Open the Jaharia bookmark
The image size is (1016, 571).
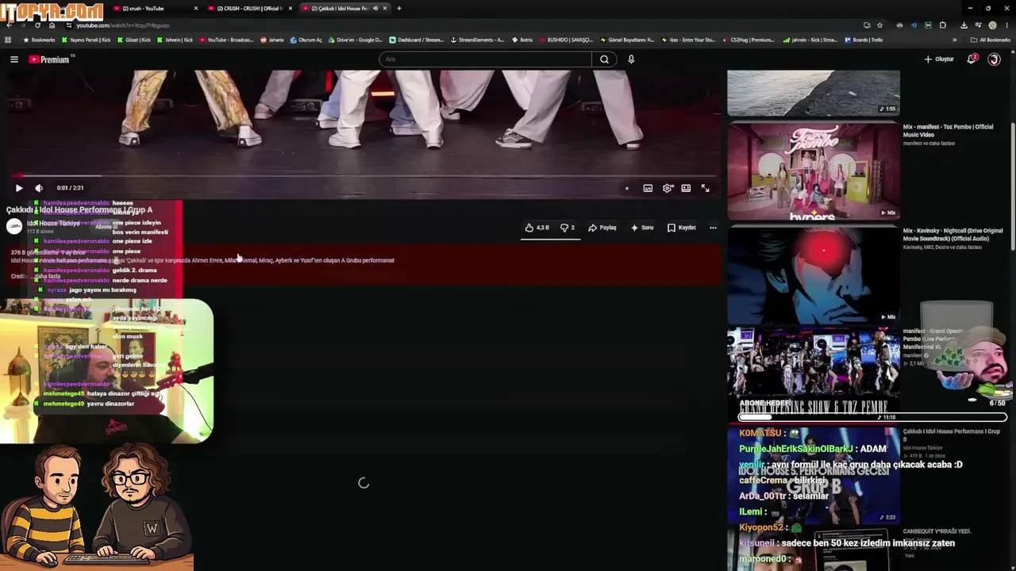[272, 40]
